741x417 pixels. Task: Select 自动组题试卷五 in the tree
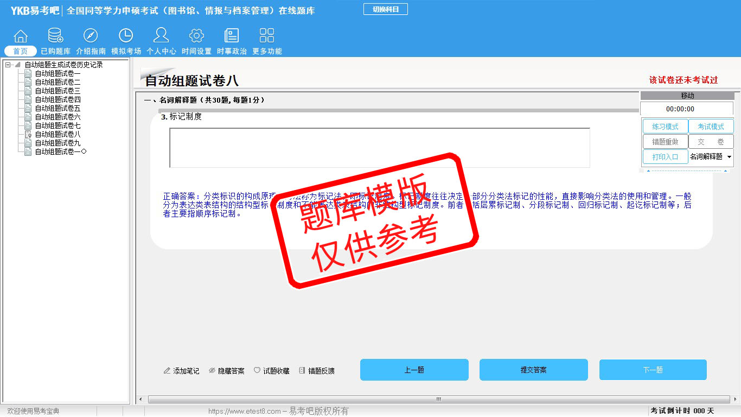point(58,108)
